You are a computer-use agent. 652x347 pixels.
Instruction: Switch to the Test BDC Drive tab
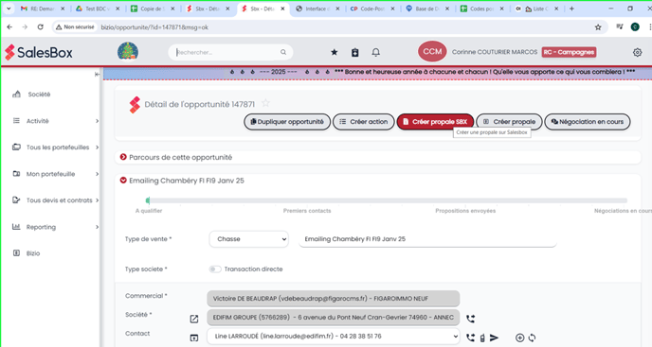pos(98,9)
